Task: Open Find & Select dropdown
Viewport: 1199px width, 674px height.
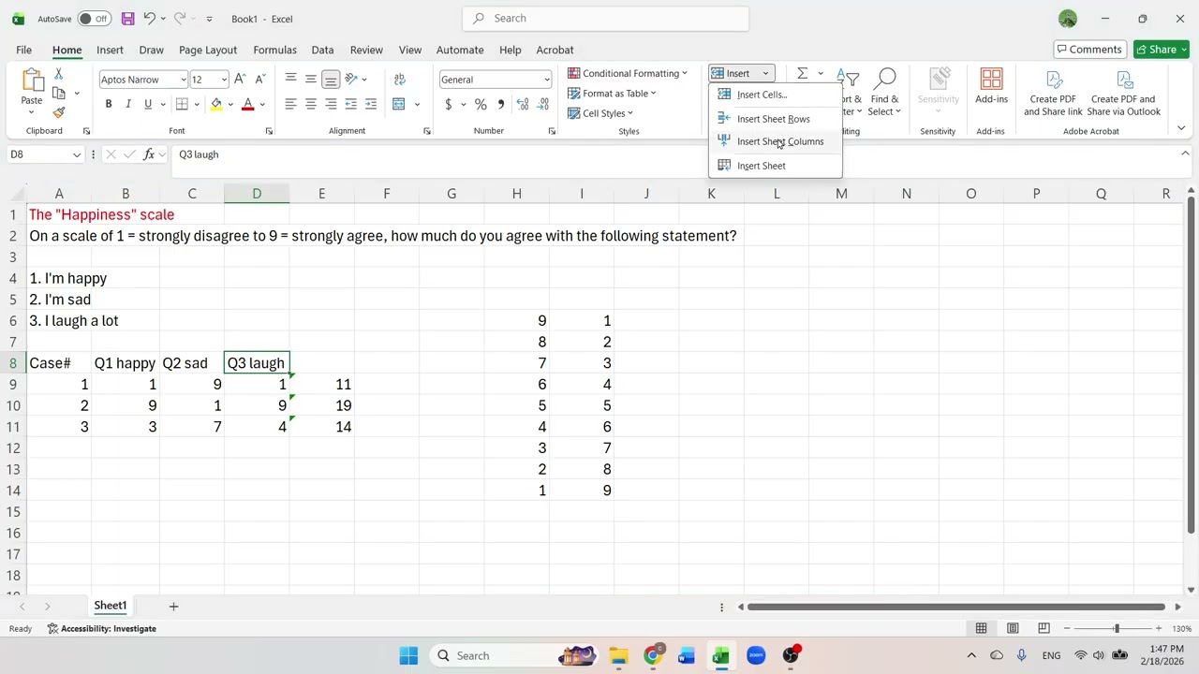Action: click(884, 94)
